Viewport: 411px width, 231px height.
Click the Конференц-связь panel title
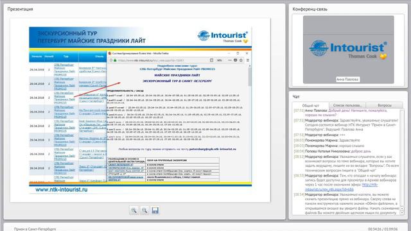(310, 9)
